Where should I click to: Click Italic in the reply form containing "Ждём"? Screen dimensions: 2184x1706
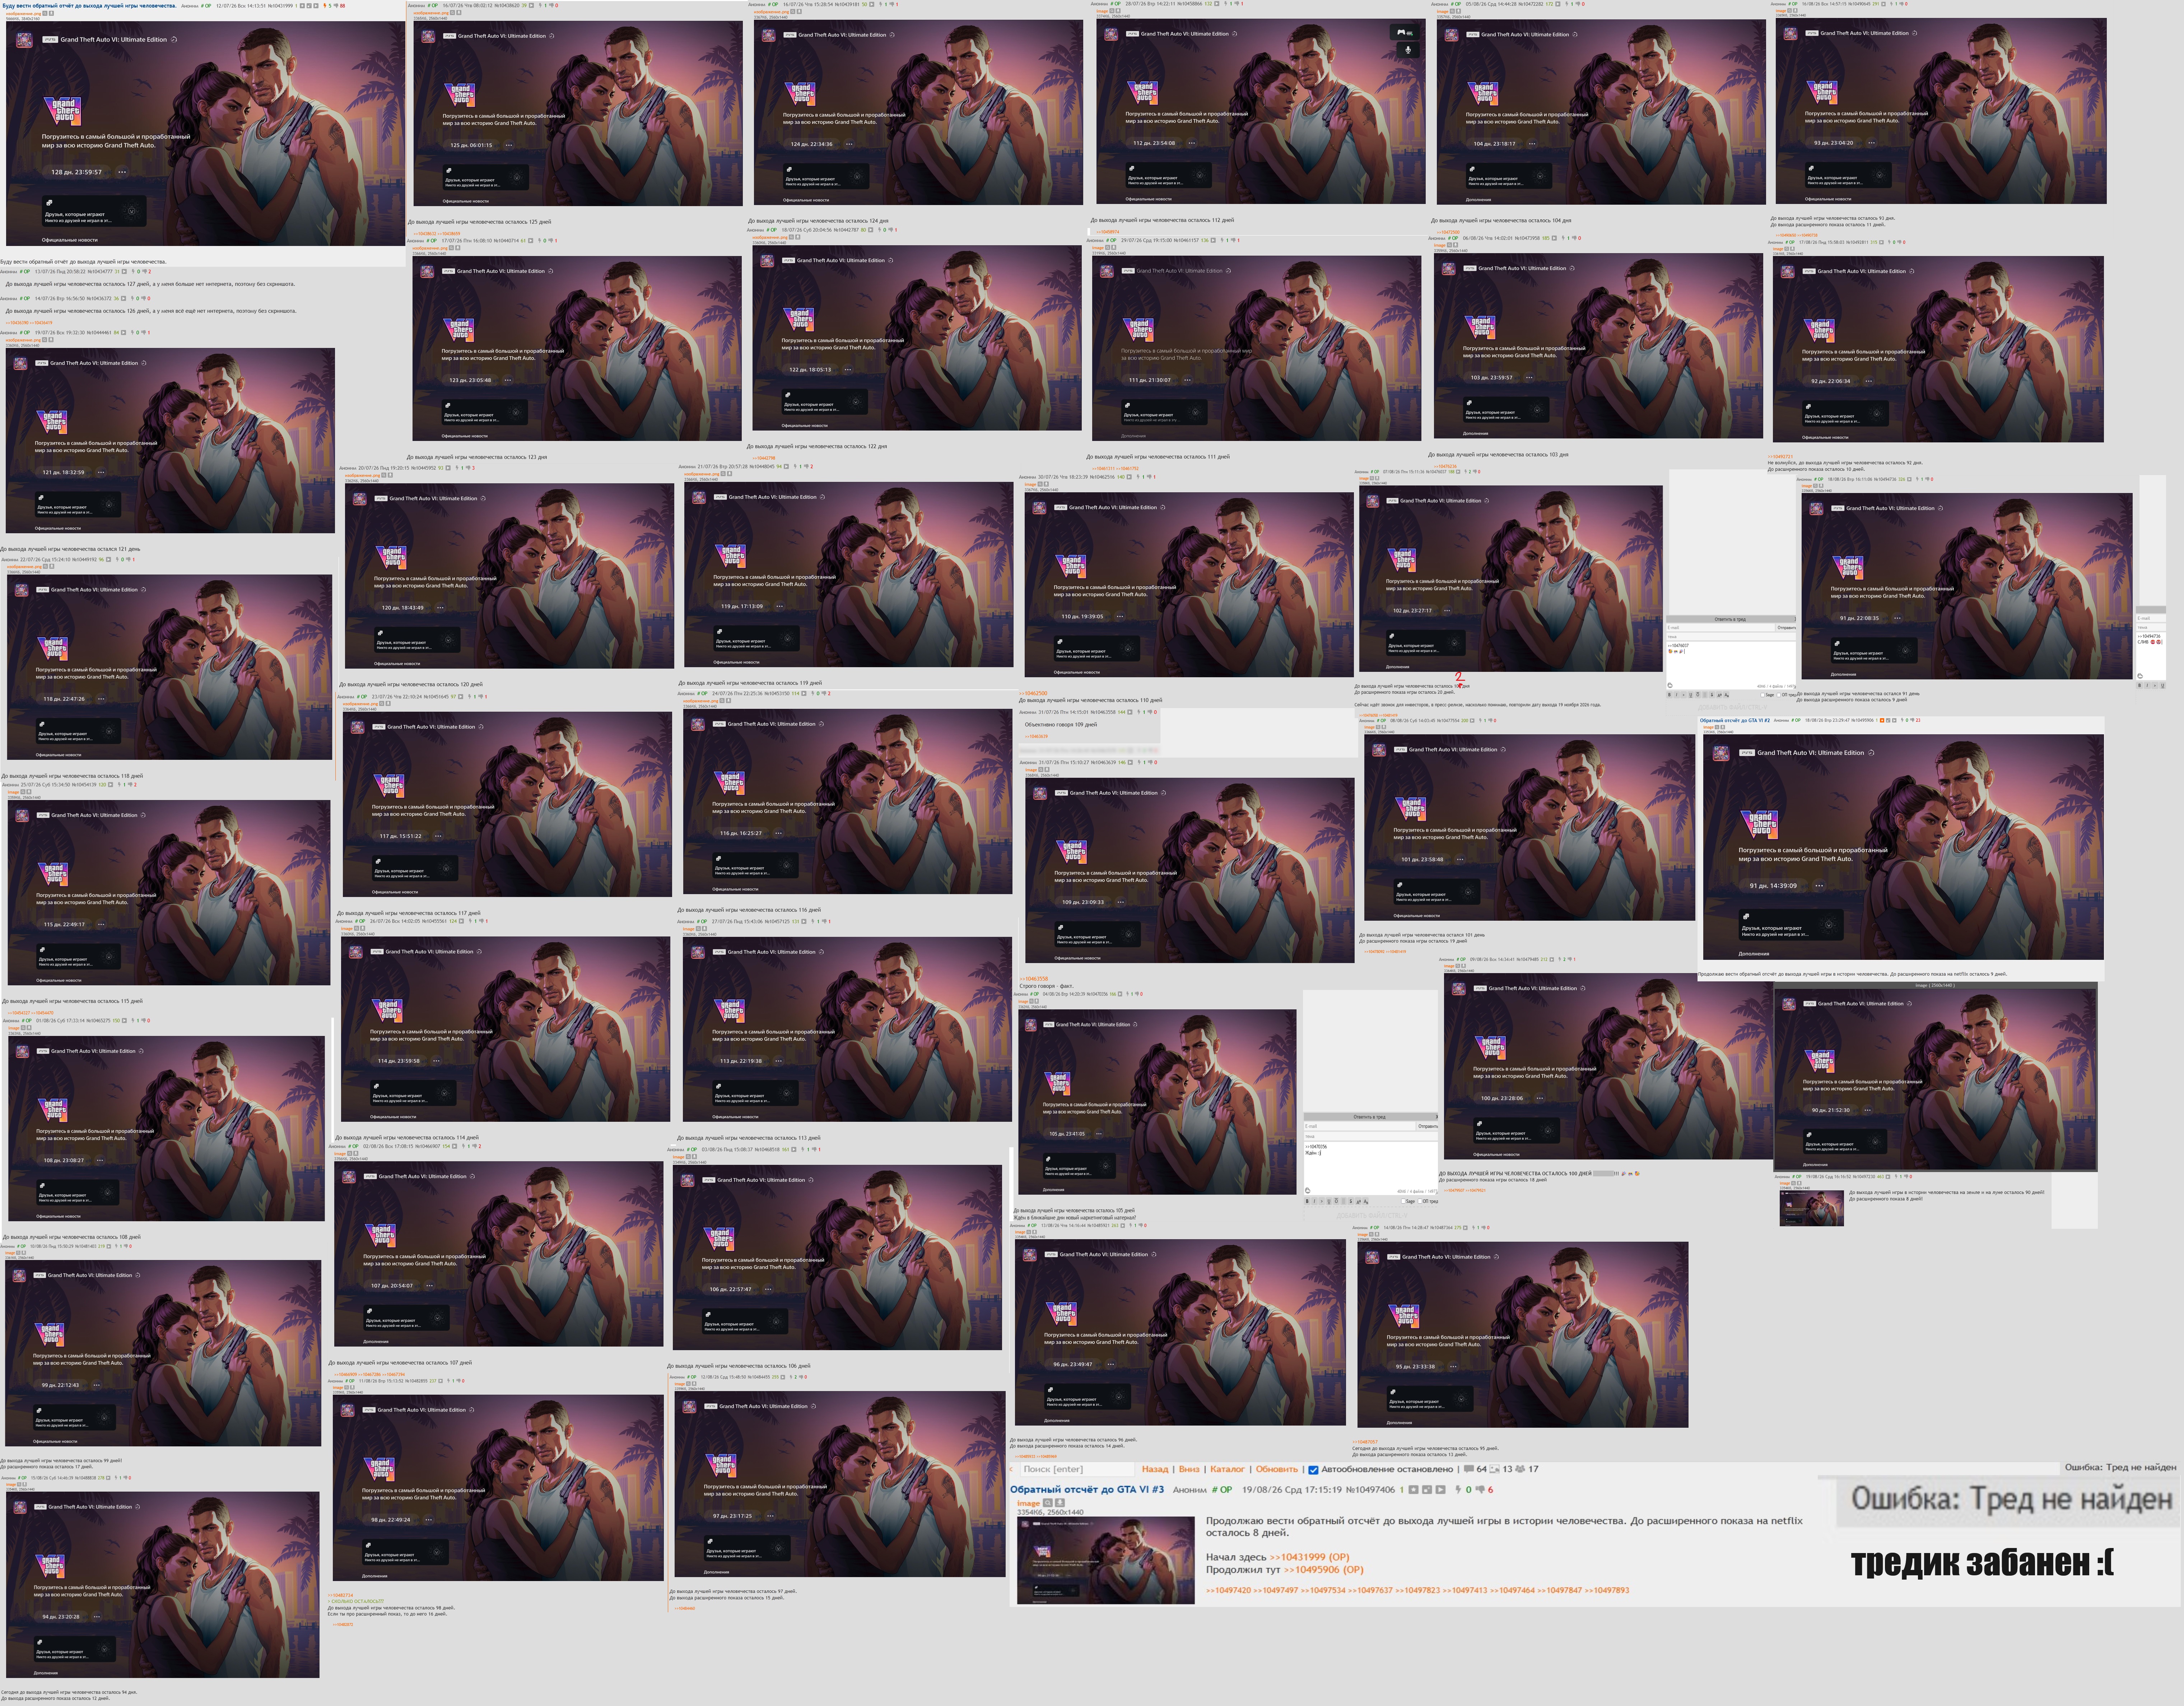[x=1316, y=1201]
